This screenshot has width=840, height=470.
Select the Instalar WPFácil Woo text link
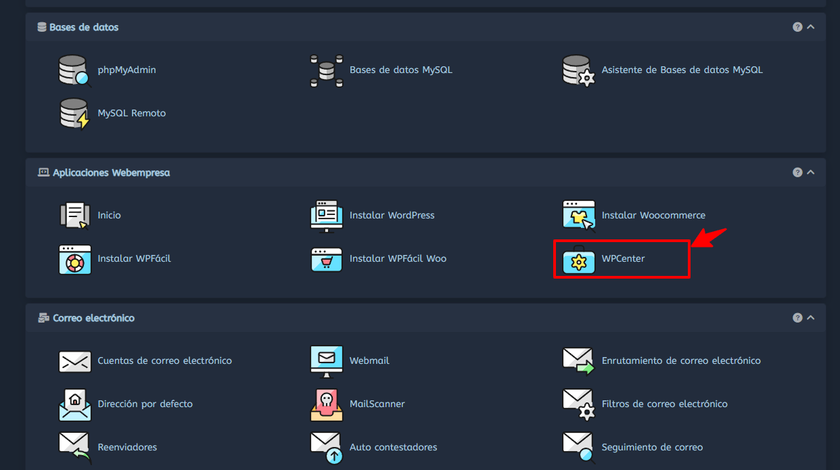click(x=398, y=259)
